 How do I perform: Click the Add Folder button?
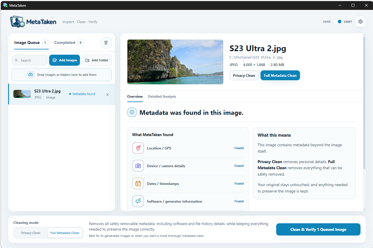[97, 60]
